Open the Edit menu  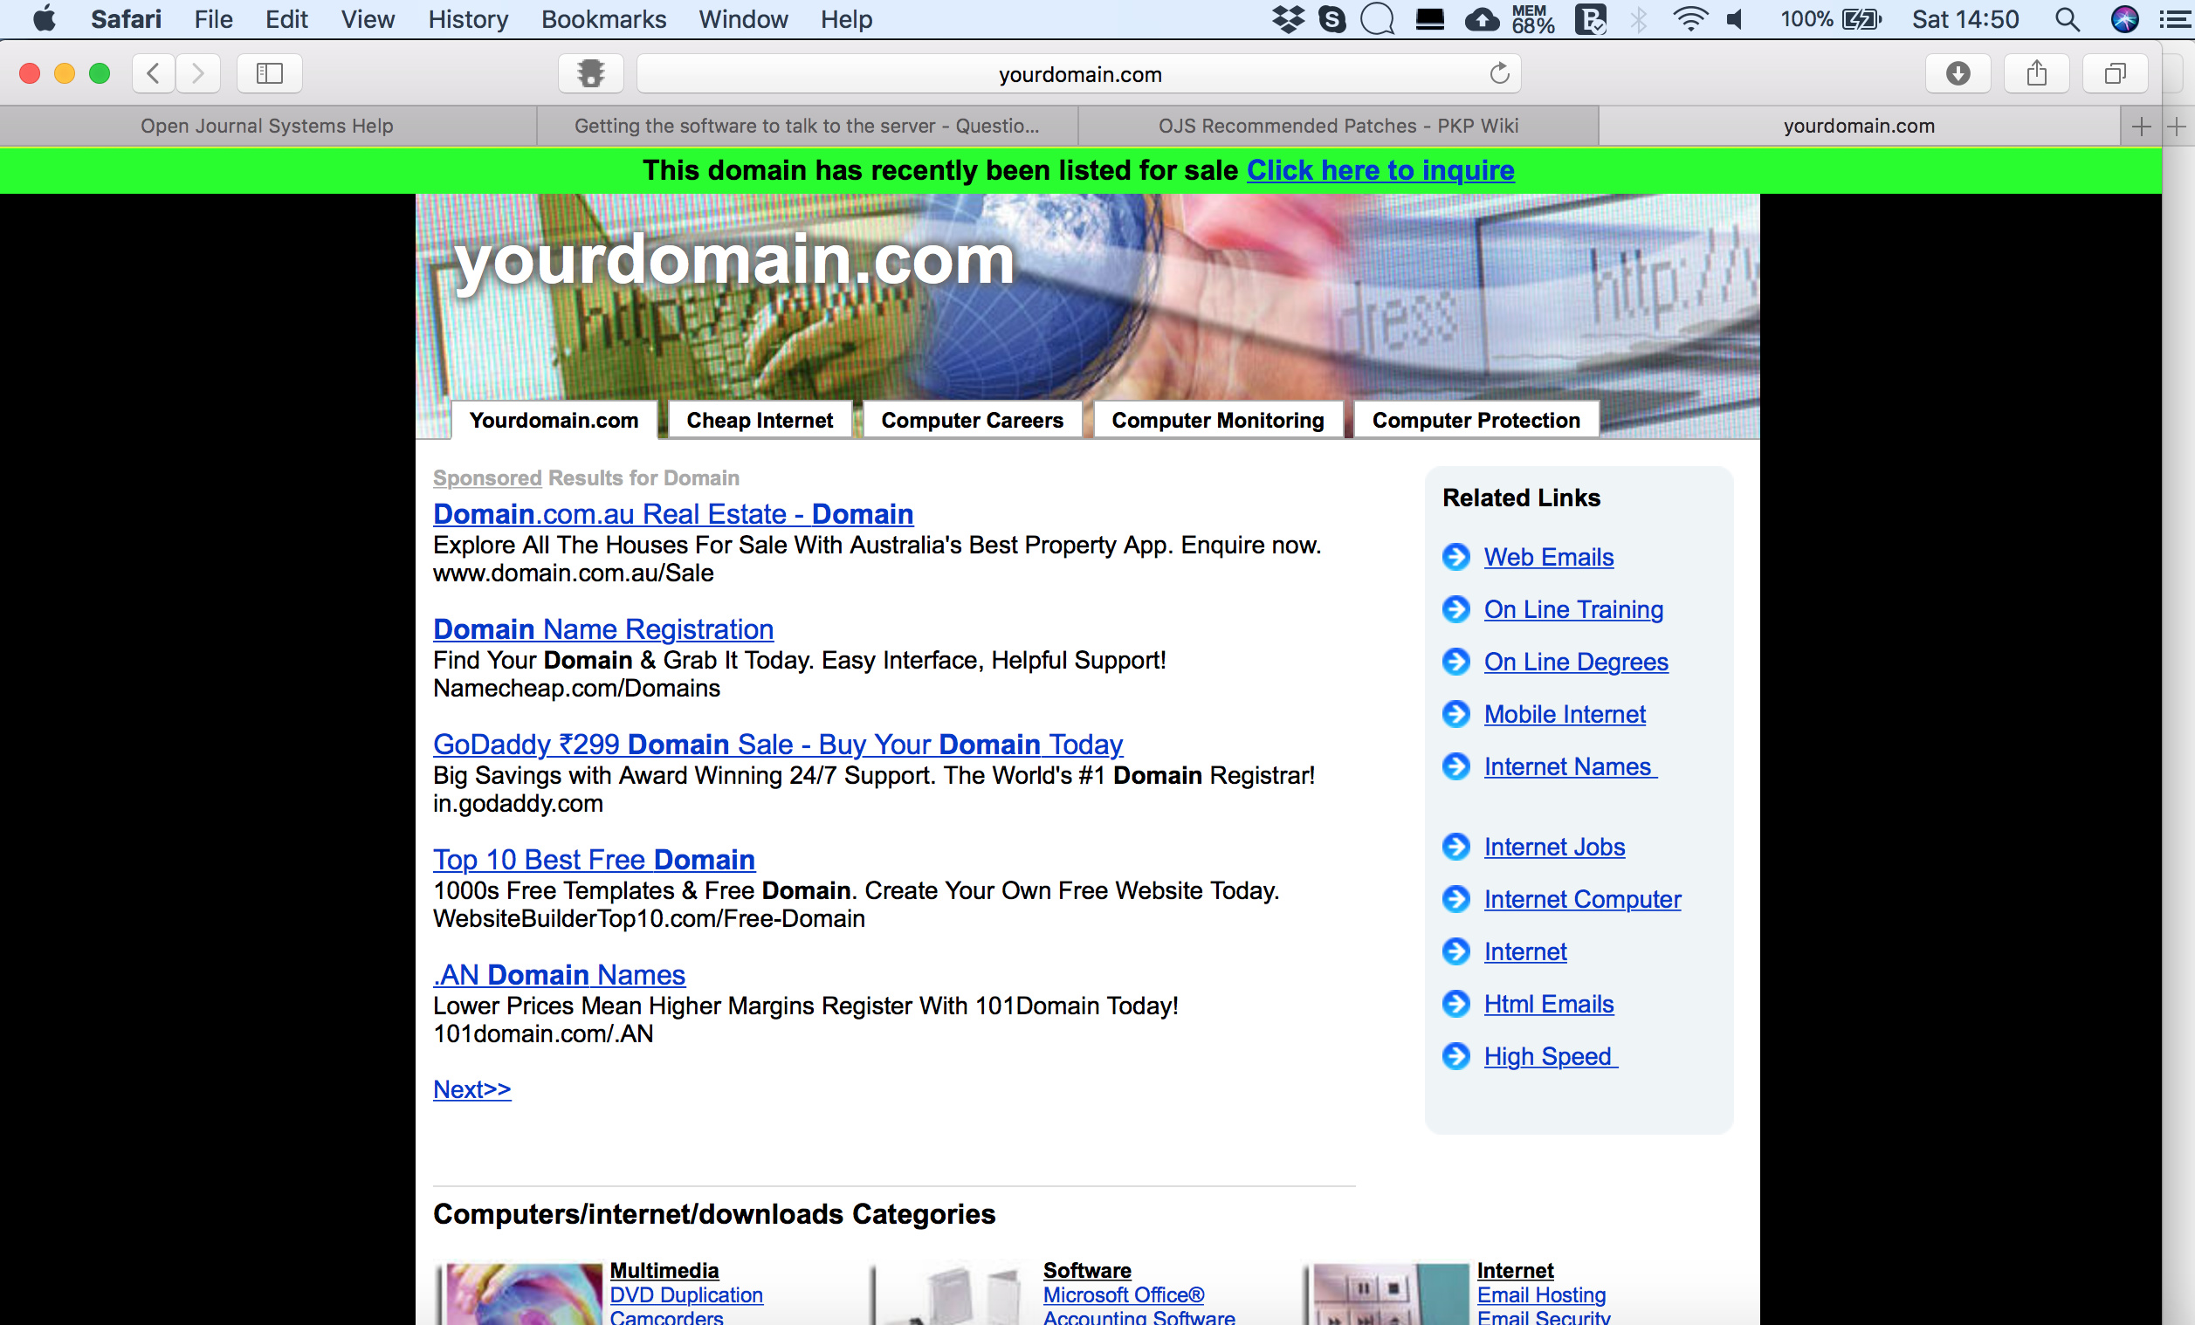[286, 18]
